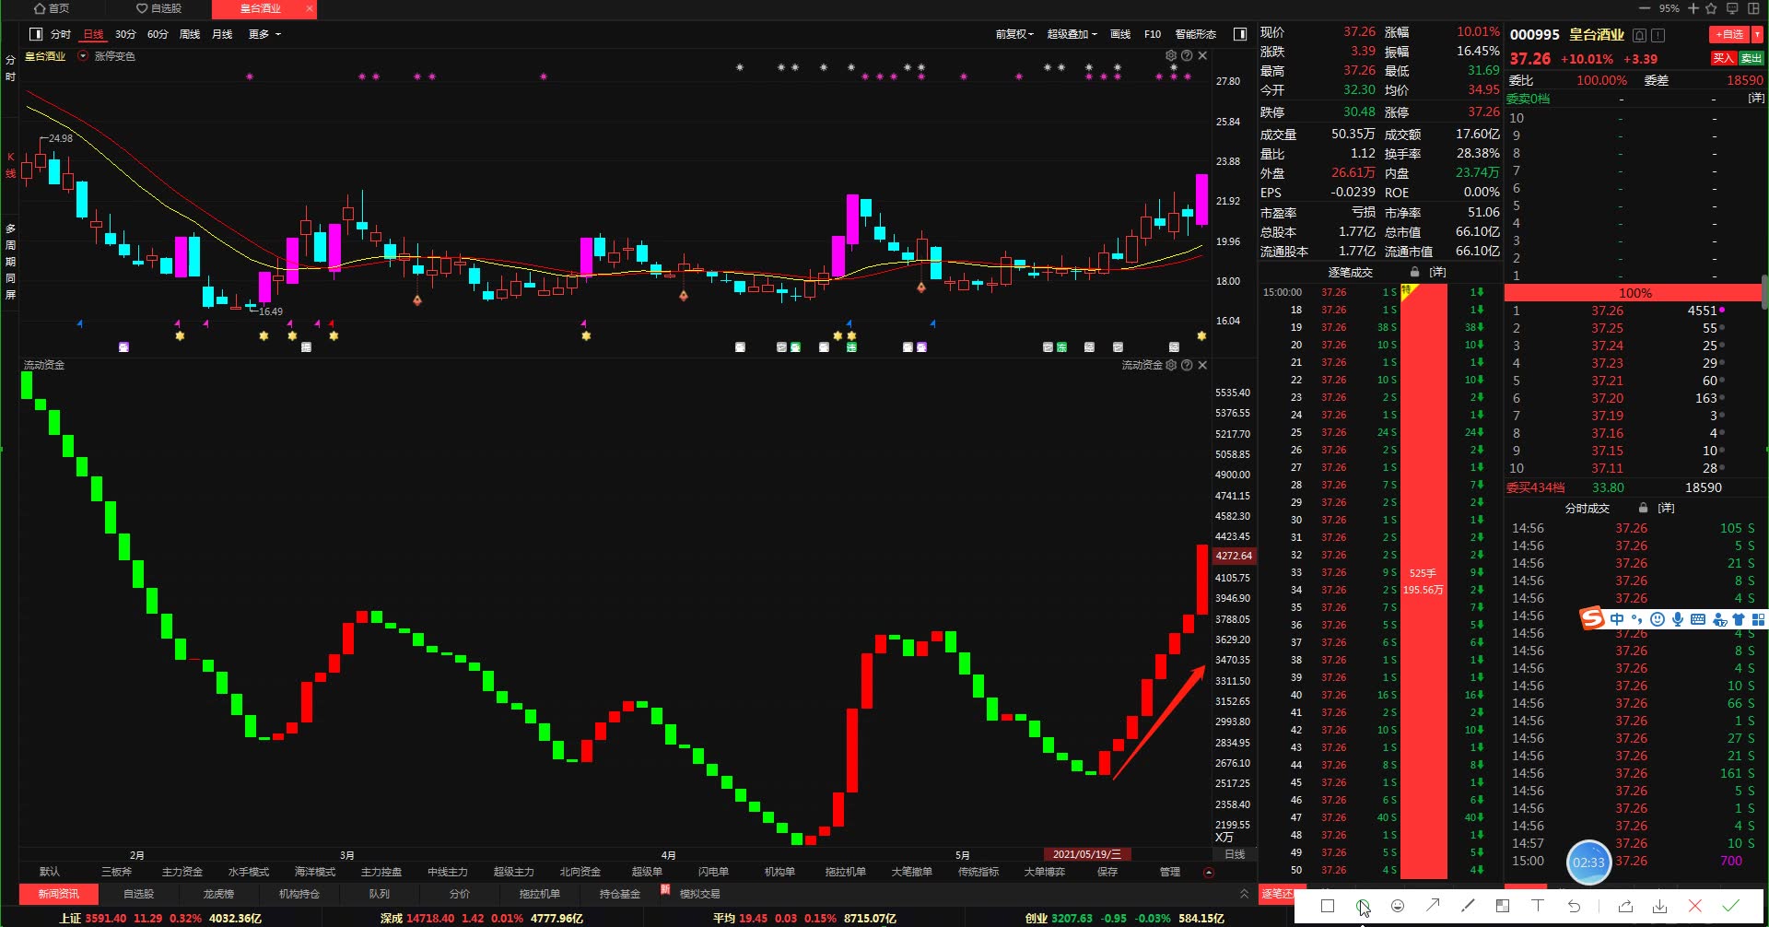
Task: Open order book [详] beside 委卖0档
Action: 1756,98
